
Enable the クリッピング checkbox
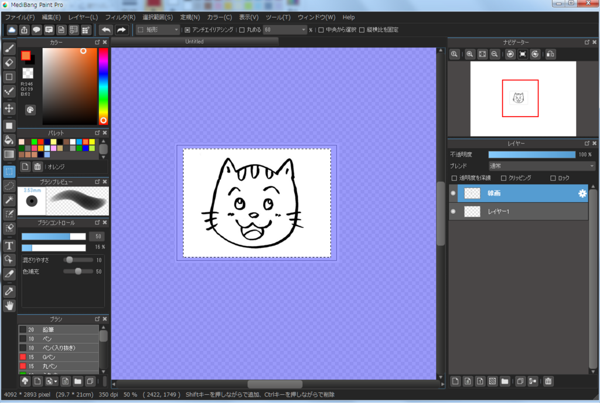[503, 178]
